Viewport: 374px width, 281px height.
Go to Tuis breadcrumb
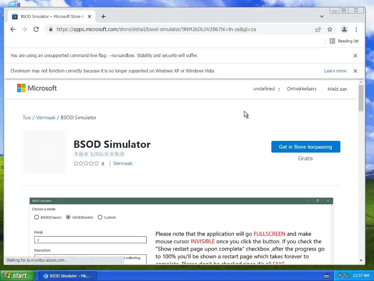pos(27,117)
